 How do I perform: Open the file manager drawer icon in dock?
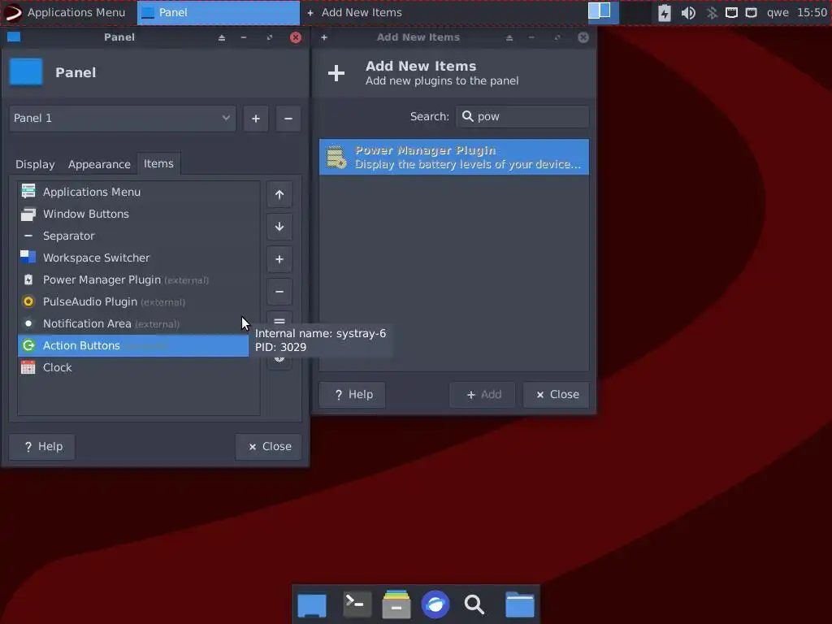tap(396, 604)
